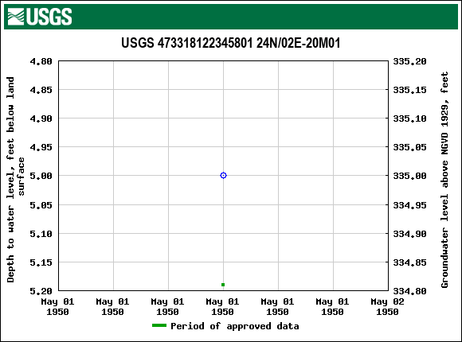
Task: Click the right axis label 'Groundwater level above NGVD 1929, feet'
Action: point(444,180)
